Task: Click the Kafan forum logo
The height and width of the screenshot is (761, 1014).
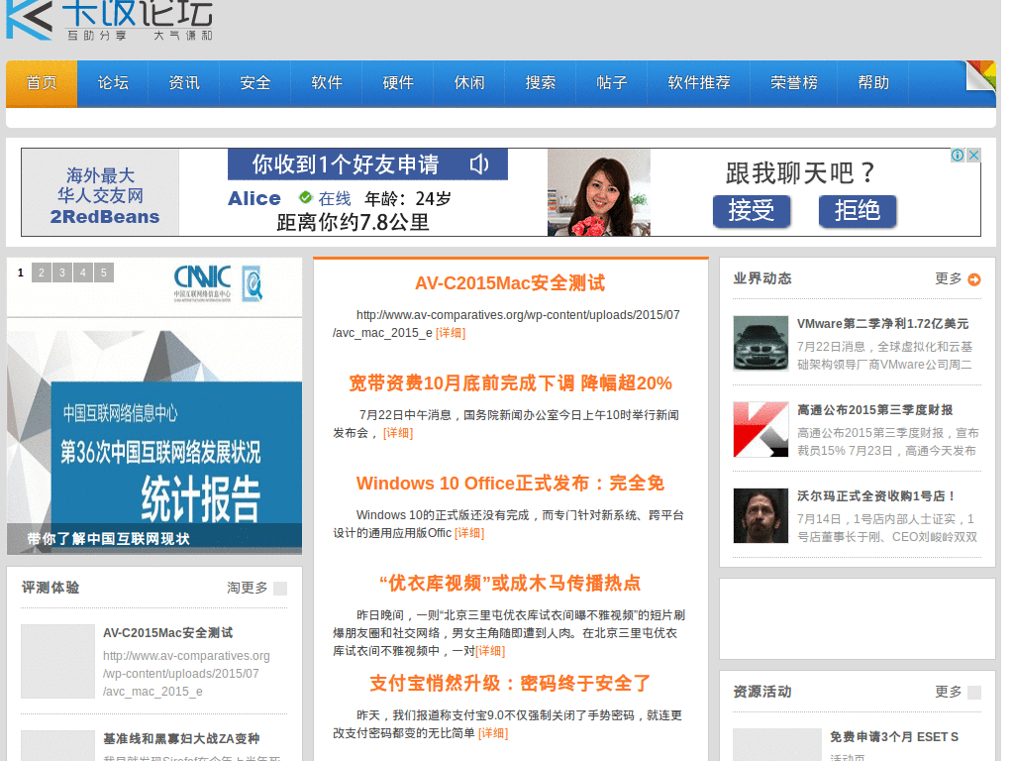Action: [x=110, y=21]
